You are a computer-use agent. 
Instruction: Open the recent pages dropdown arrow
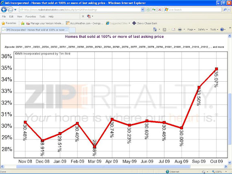coord(15,10)
